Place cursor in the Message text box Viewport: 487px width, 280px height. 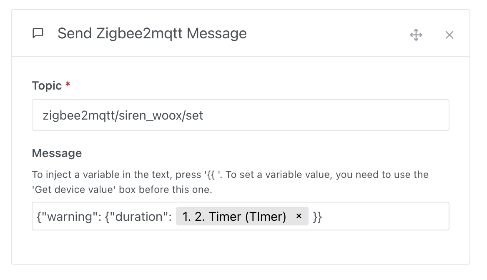pos(375,216)
